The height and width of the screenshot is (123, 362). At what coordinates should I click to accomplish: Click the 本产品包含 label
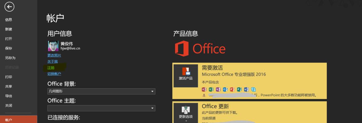click(210, 82)
